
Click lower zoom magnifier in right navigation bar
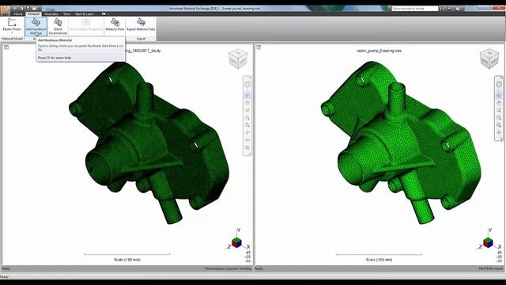point(499,125)
